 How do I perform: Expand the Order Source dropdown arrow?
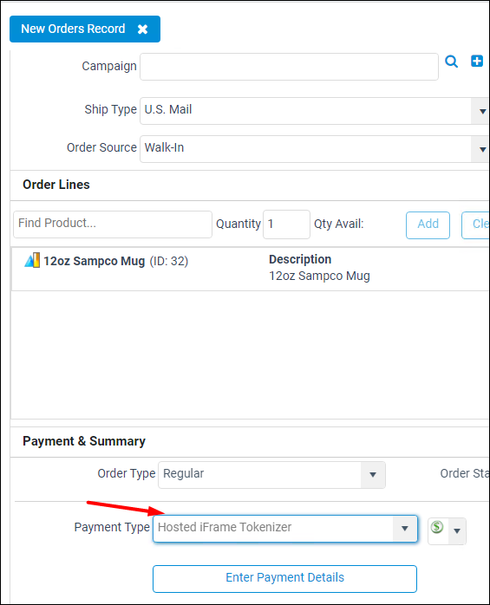click(x=482, y=149)
